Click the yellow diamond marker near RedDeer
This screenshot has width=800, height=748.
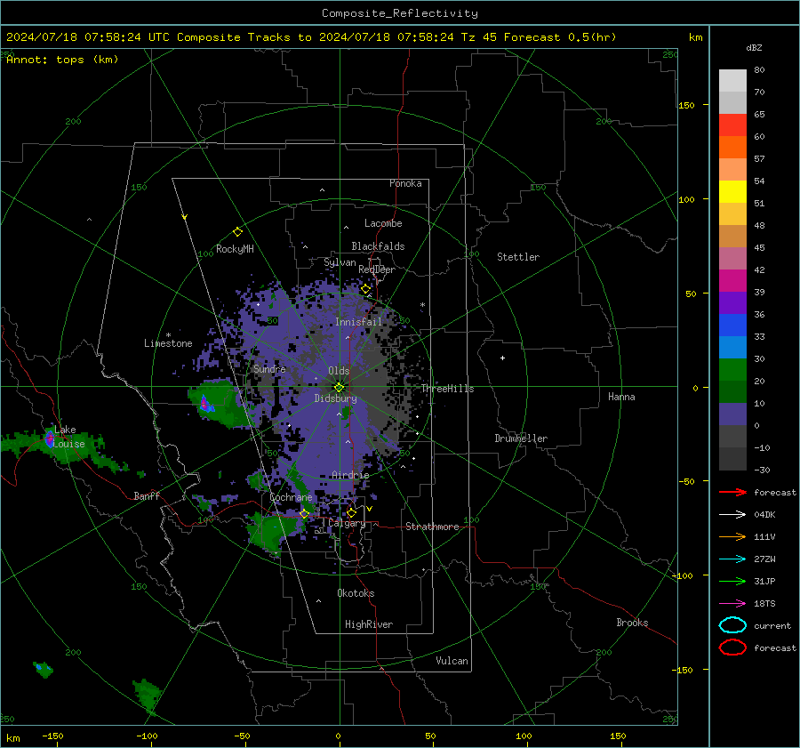pos(365,289)
